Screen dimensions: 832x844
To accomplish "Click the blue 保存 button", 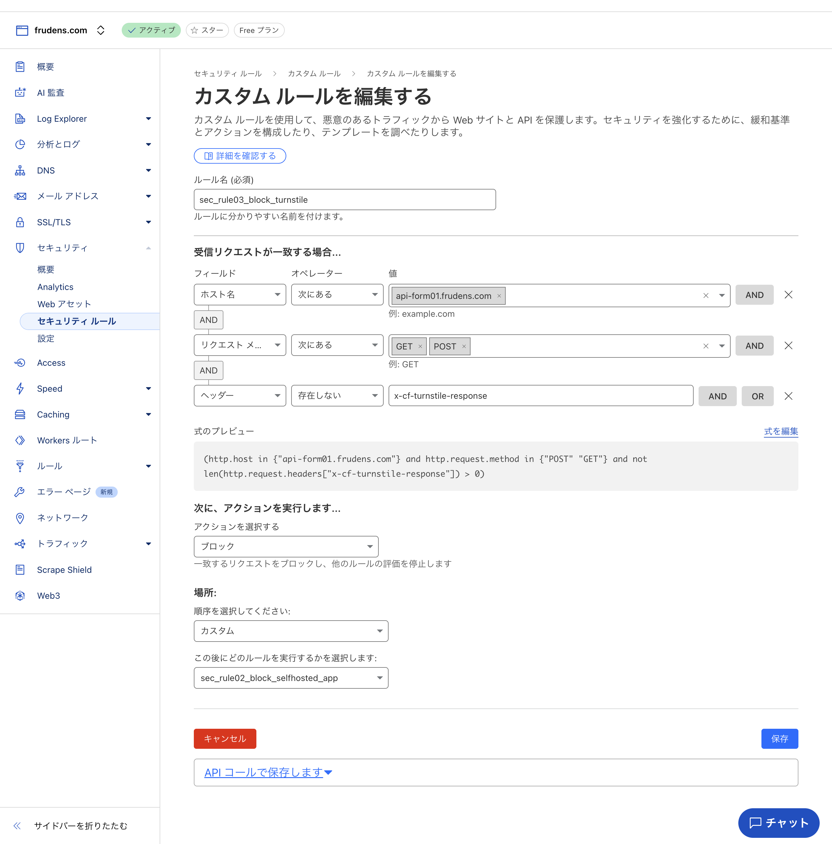I will coord(780,739).
